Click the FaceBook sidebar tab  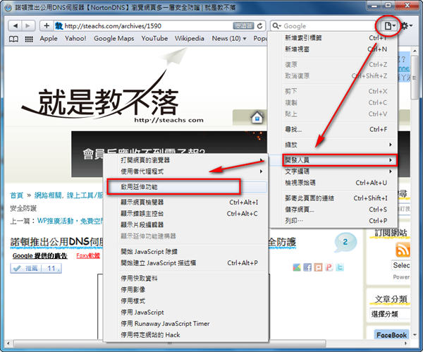pyautogui.click(x=391, y=335)
